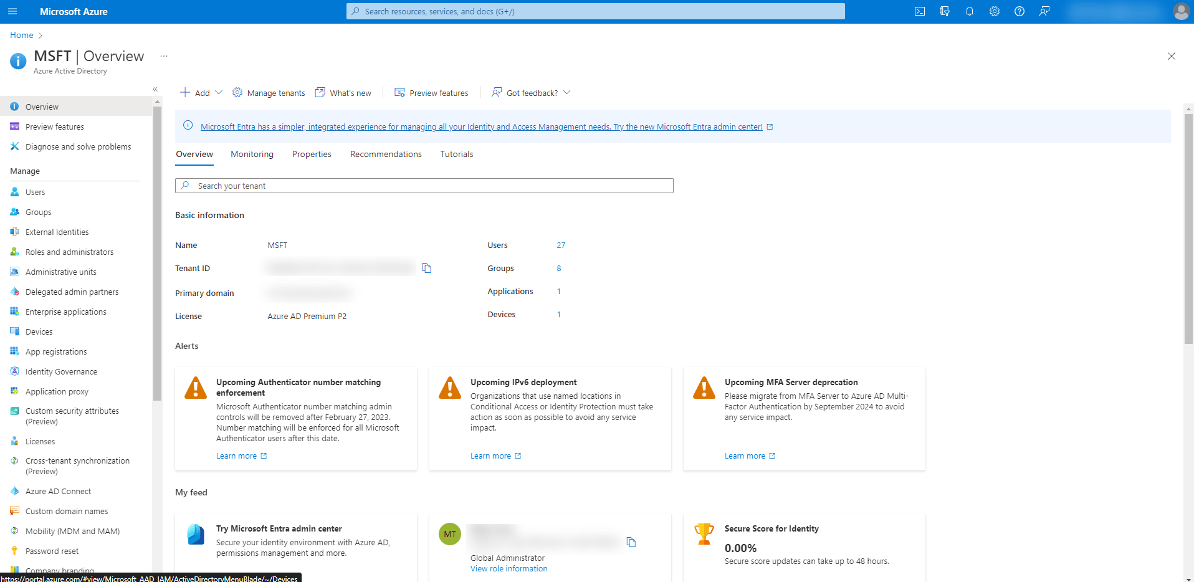
Task: Open the directories and subscriptions filter icon
Action: pos(944,11)
